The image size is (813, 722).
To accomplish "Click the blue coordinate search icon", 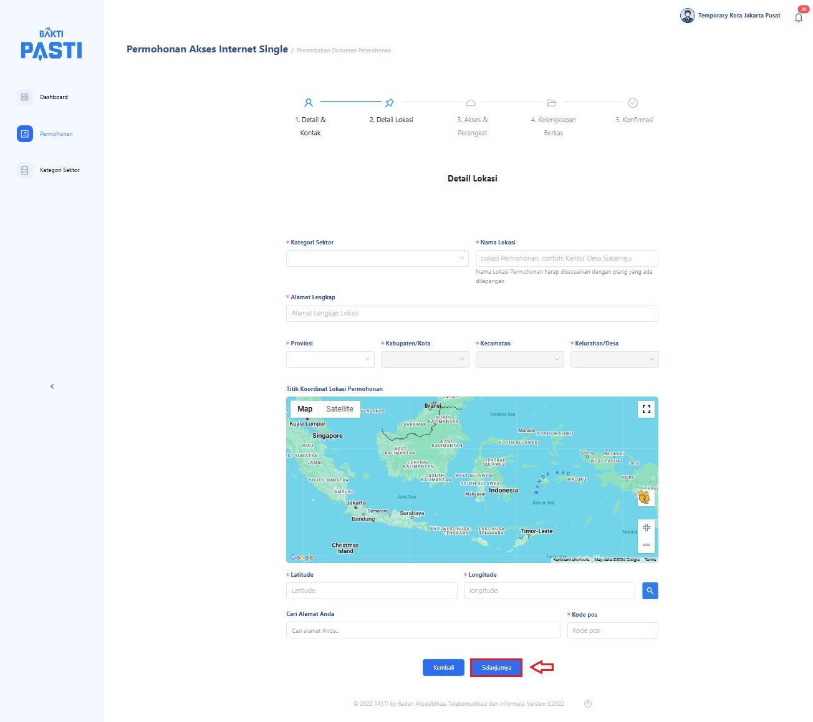I will [650, 591].
